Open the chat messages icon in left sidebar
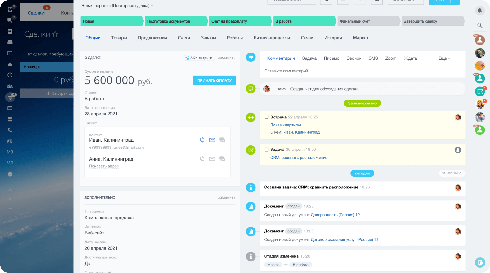The image size is (490, 273). [x=10, y=20]
